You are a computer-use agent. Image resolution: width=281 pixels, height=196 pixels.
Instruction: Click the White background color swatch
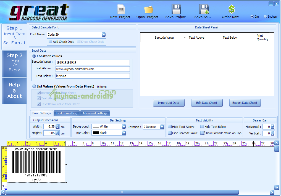(96, 126)
